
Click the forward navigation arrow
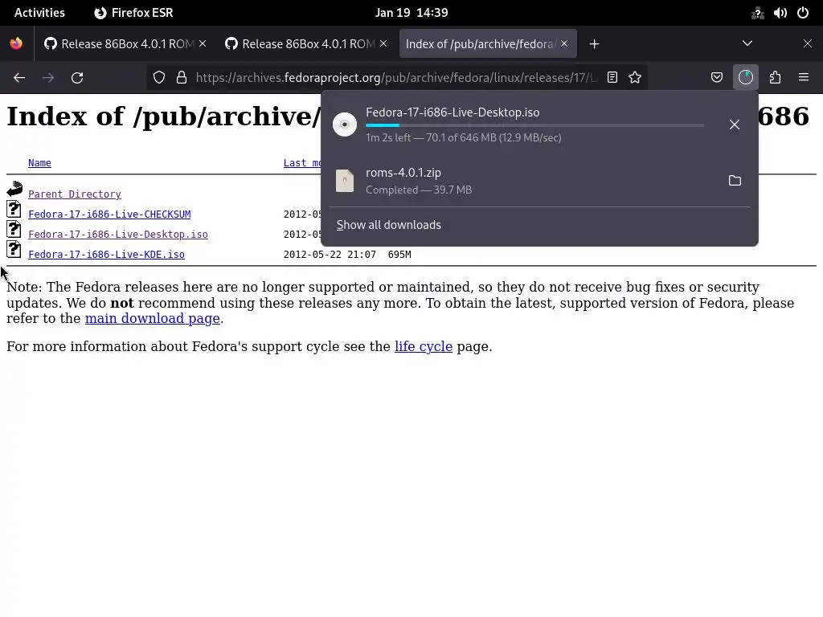[x=48, y=78]
